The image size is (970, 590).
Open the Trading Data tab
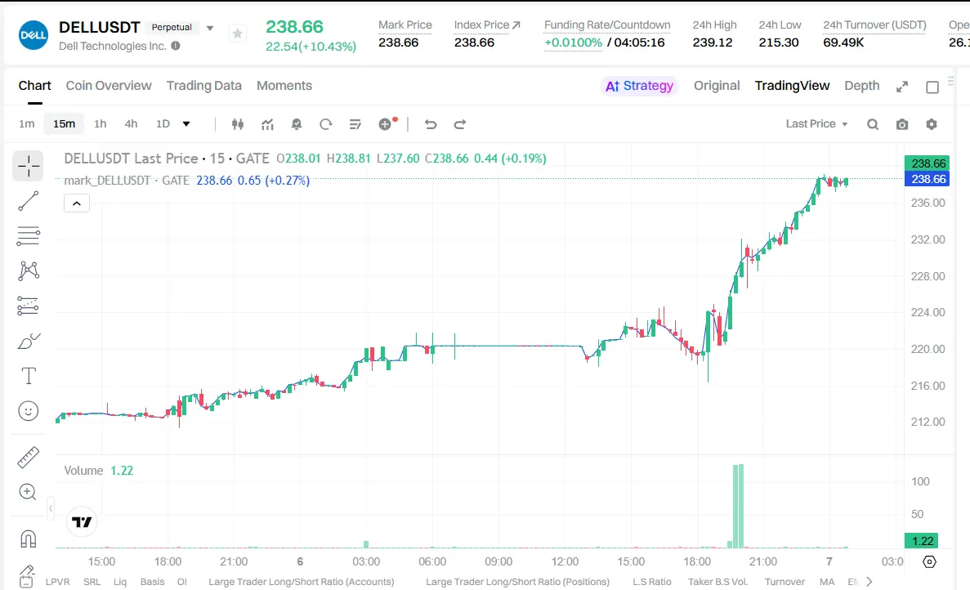[204, 86]
